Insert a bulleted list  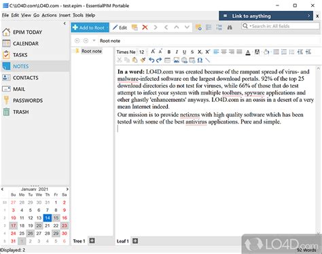click(x=276, y=52)
